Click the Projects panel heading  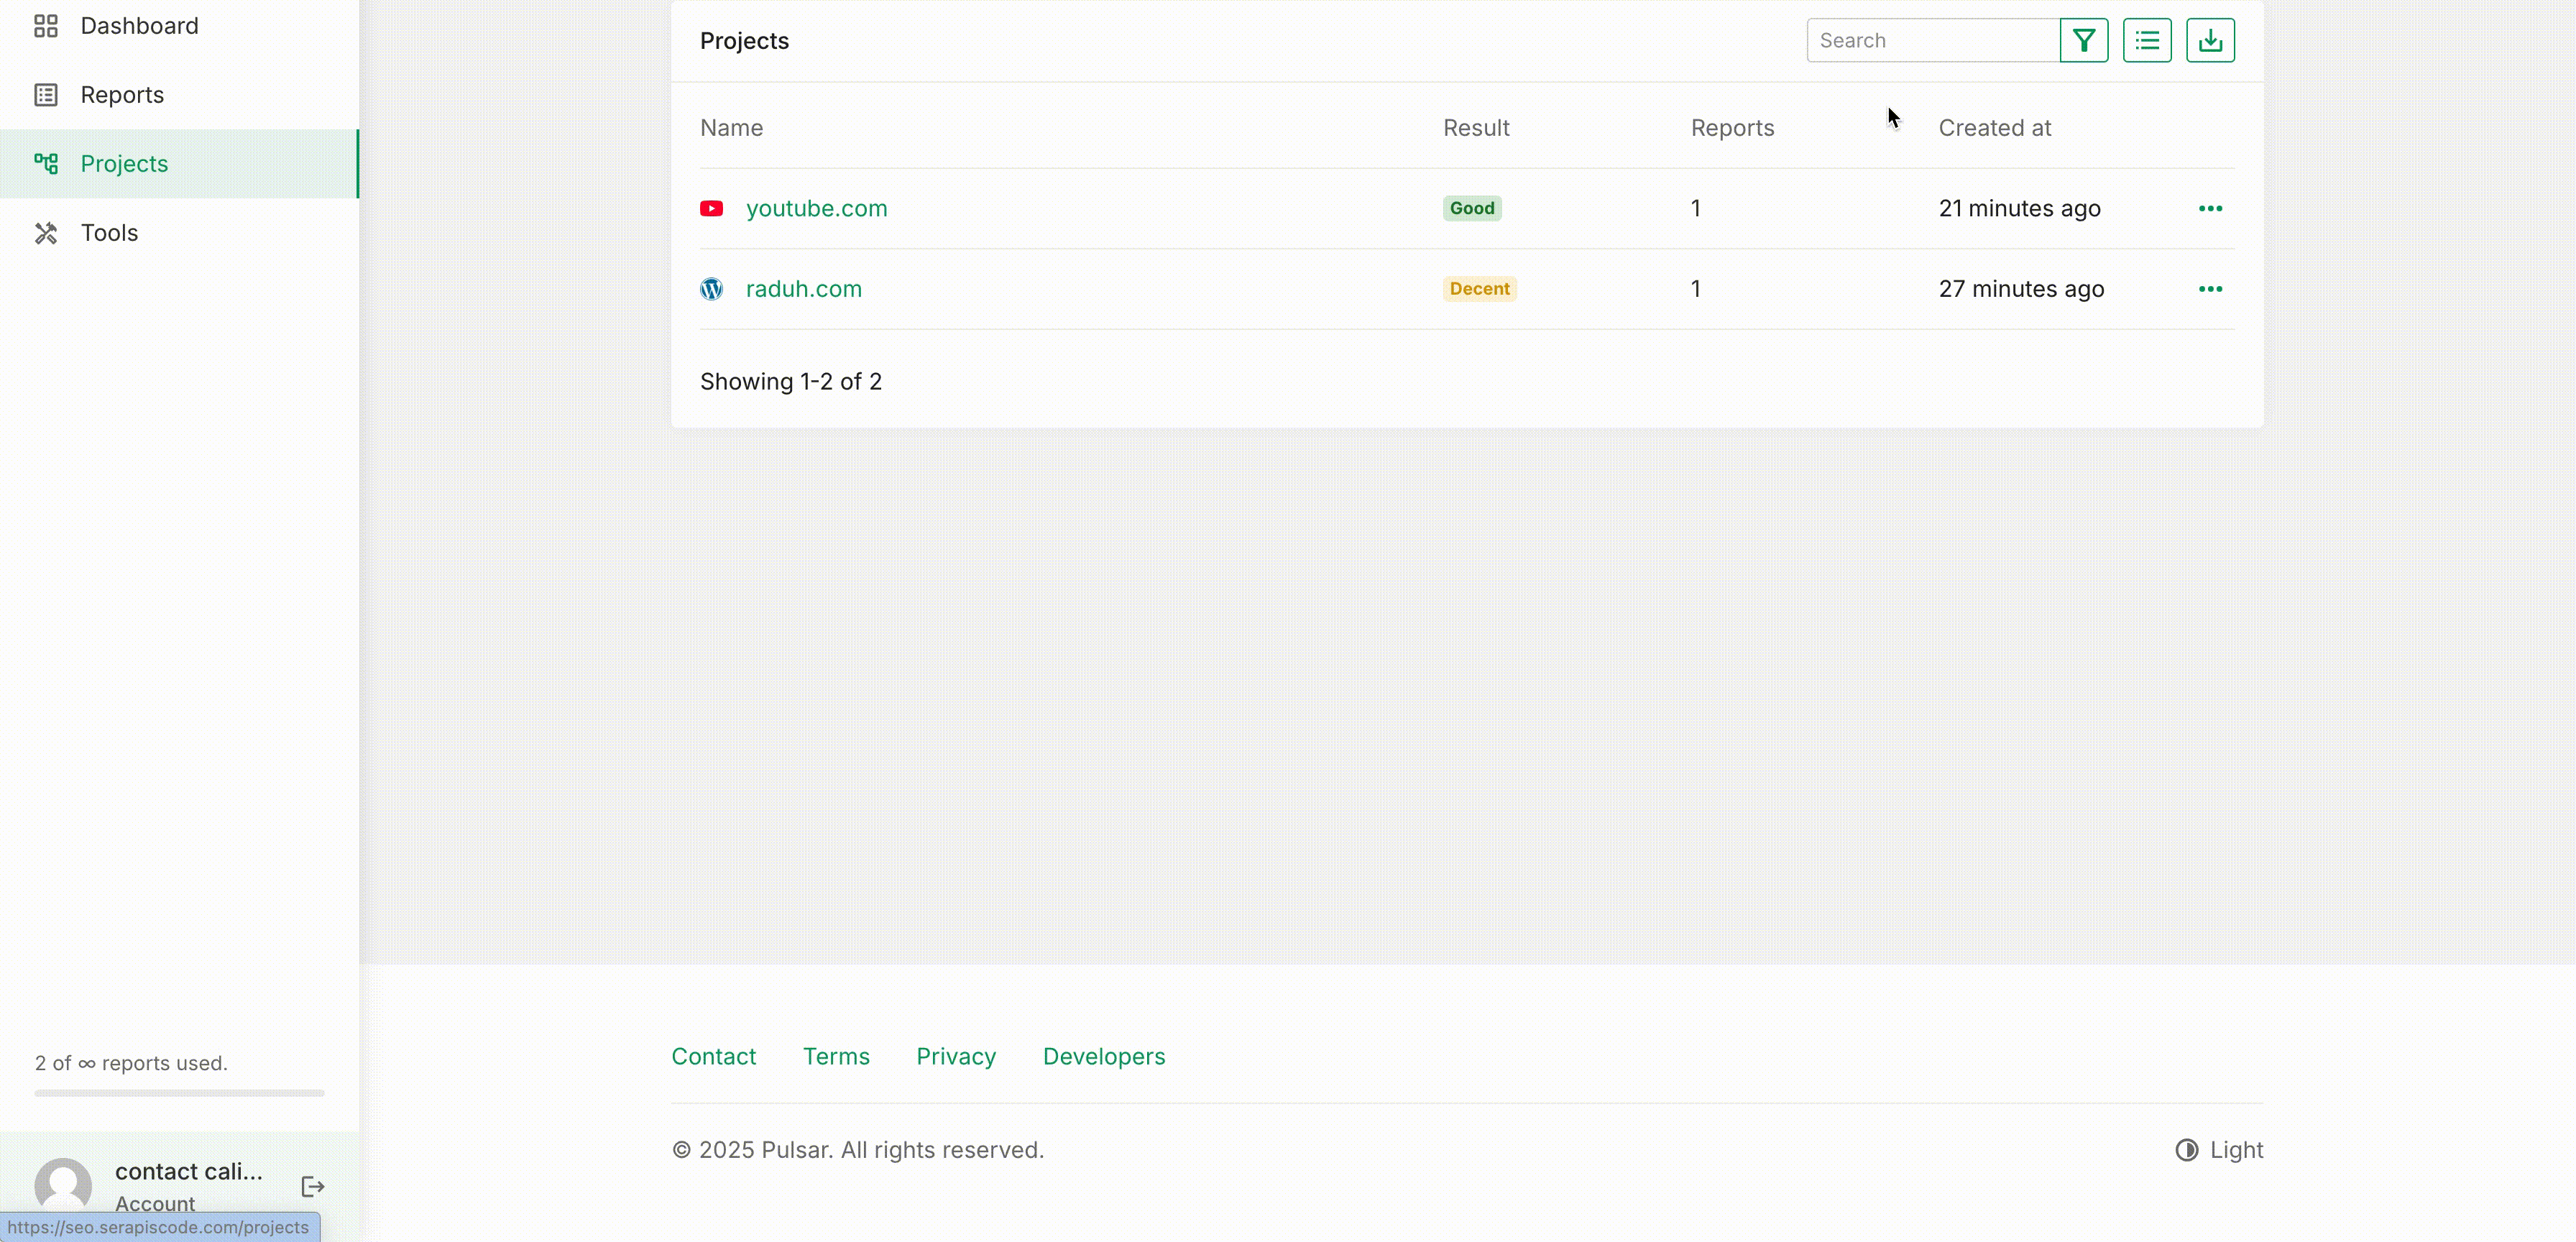(744, 41)
